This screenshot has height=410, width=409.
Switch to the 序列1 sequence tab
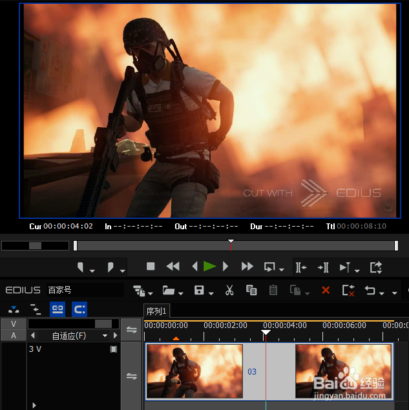click(156, 311)
